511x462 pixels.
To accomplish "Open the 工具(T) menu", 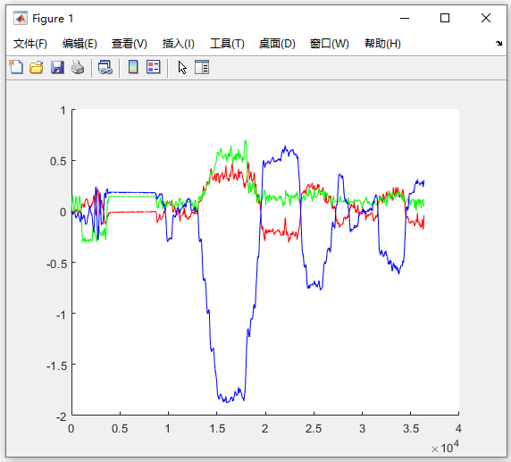I will point(227,44).
